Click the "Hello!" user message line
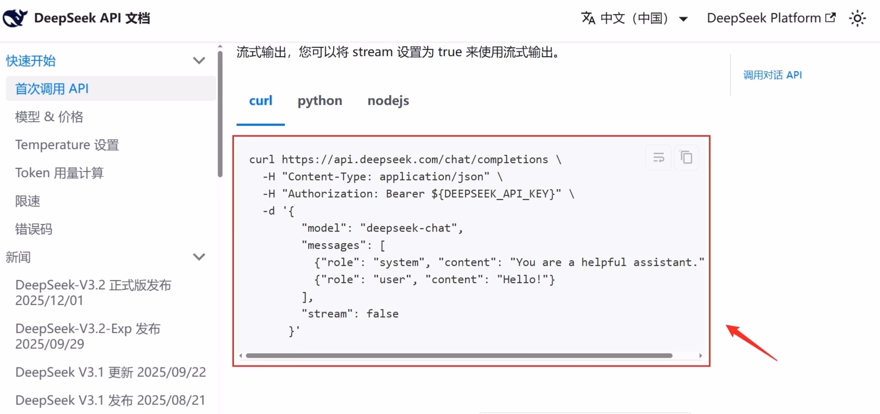The width and height of the screenshot is (880, 414). [435, 279]
